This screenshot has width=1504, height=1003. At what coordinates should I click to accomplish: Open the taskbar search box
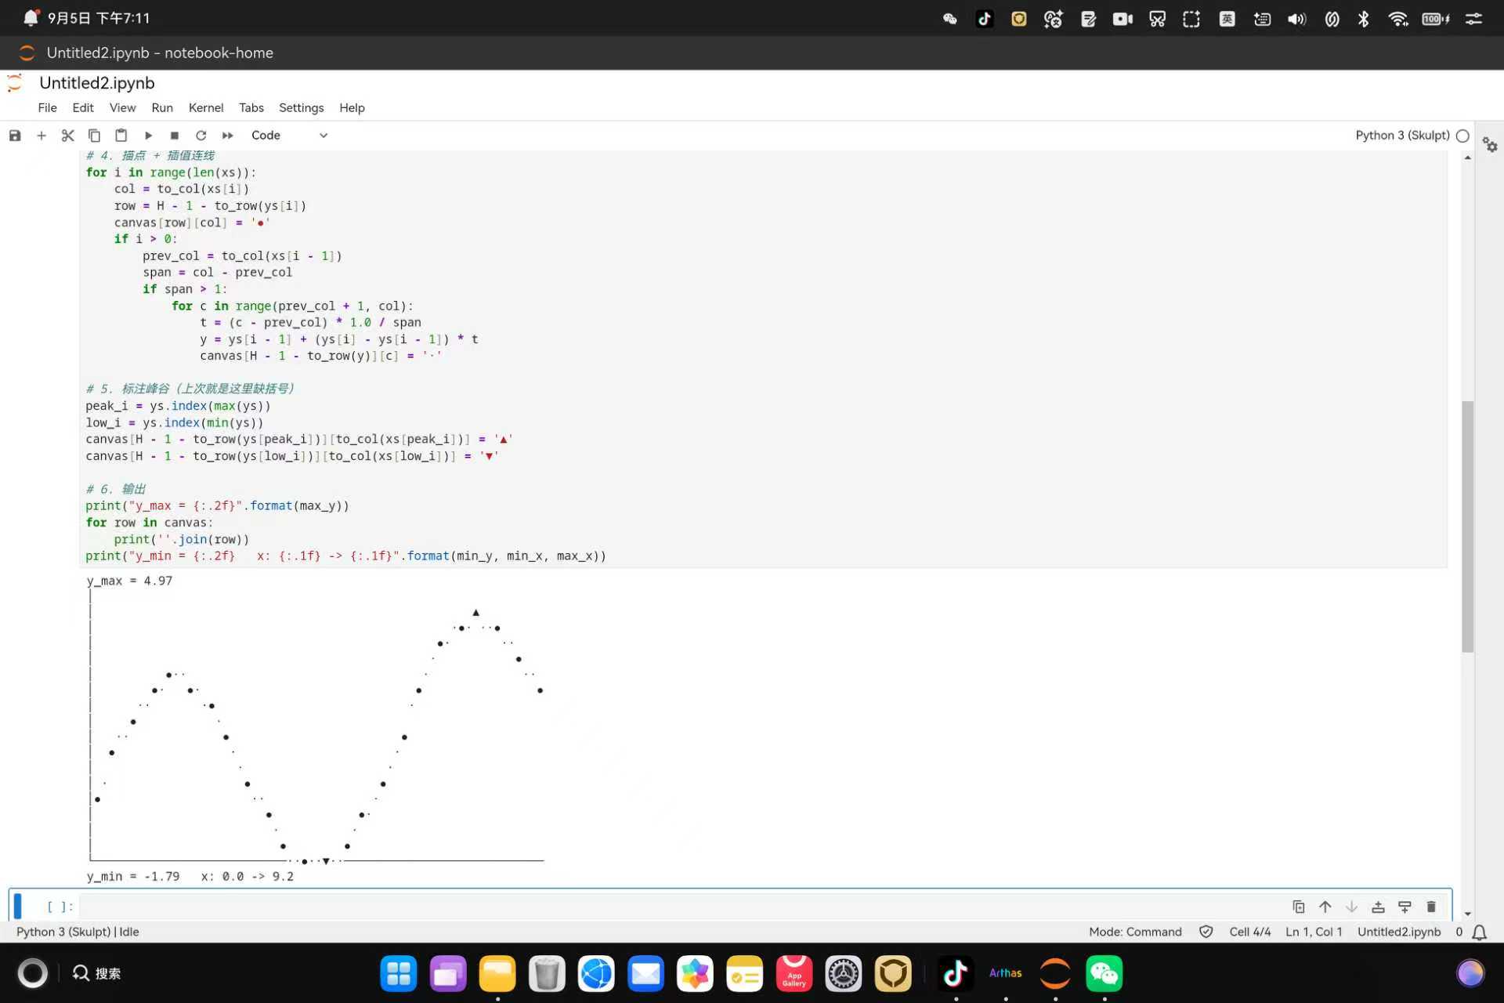pos(97,973)
